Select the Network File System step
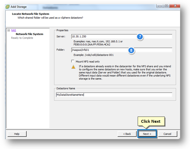190x149 pixels. click(29, 34)
